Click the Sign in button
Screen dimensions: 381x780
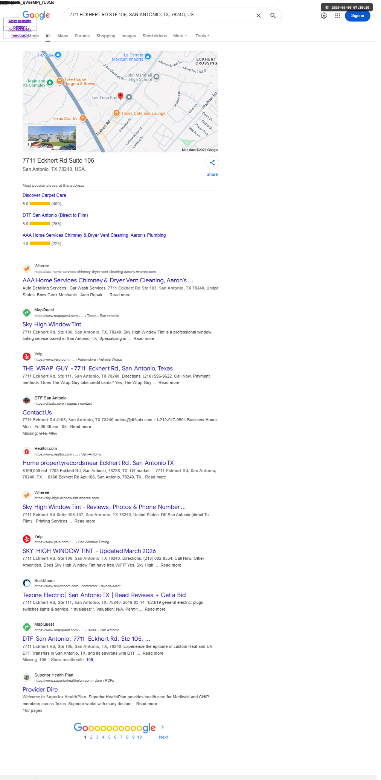[x=357, y=16]
